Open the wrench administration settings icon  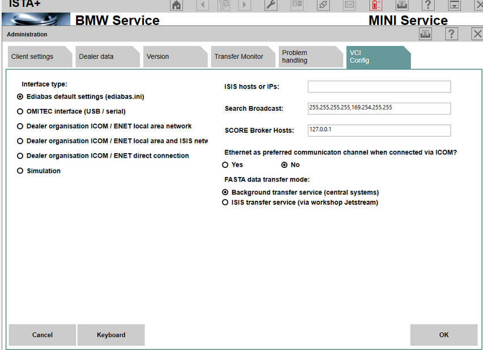271,5
